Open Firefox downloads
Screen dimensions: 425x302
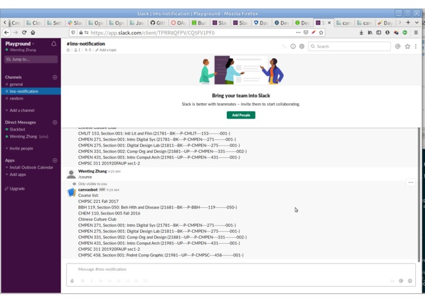(361, 32)
